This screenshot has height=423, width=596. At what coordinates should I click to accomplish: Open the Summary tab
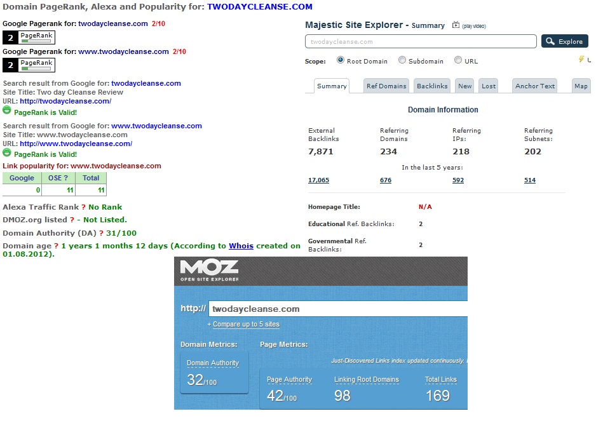332,86
